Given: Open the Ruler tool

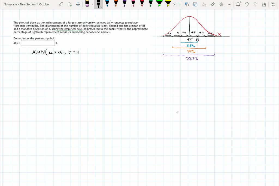Looking at the screenshot, I should click(x=213, y=4).
